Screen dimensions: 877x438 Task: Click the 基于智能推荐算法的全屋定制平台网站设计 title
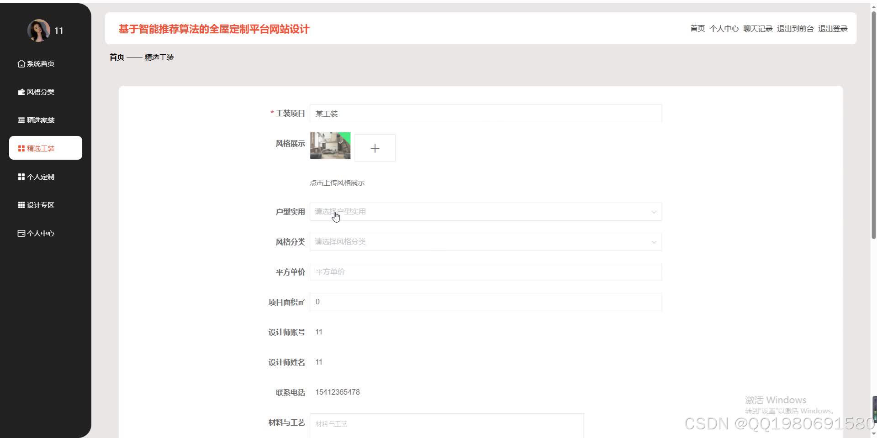tap(214, 29)
